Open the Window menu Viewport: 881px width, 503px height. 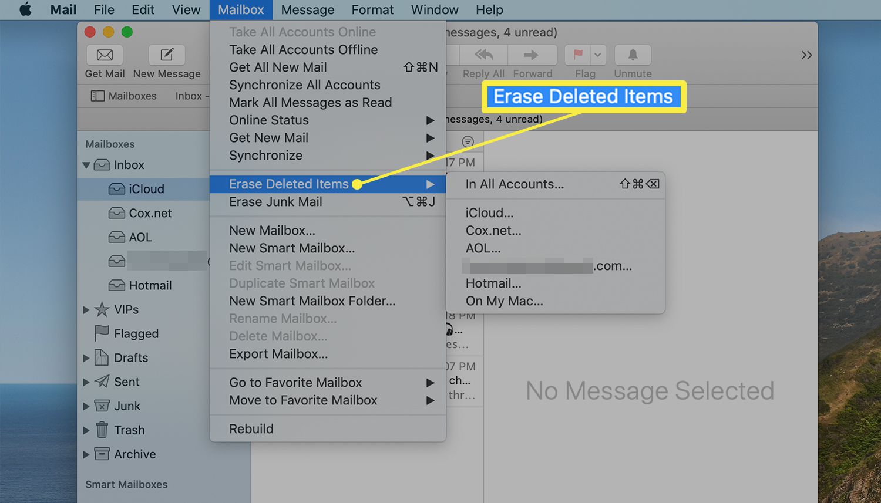(x=435, y=9)
